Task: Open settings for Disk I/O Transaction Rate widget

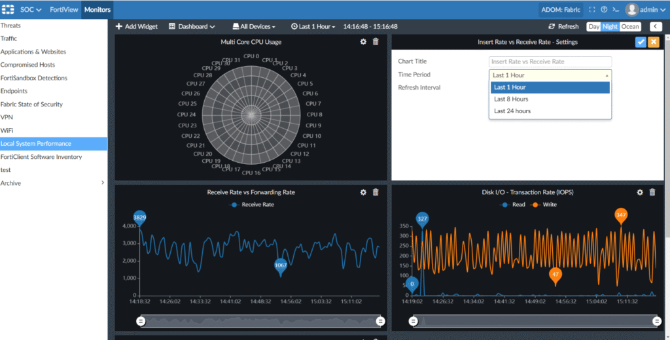Action: (640, 192)
